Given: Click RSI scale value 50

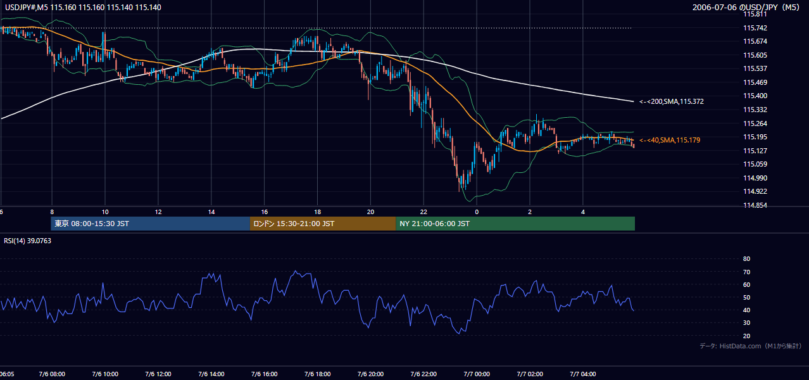Looking at the screenshot, I should click(746, 297).
